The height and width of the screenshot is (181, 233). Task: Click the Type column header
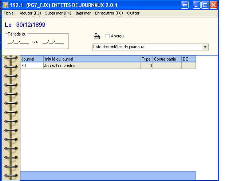tap(146, 59)
